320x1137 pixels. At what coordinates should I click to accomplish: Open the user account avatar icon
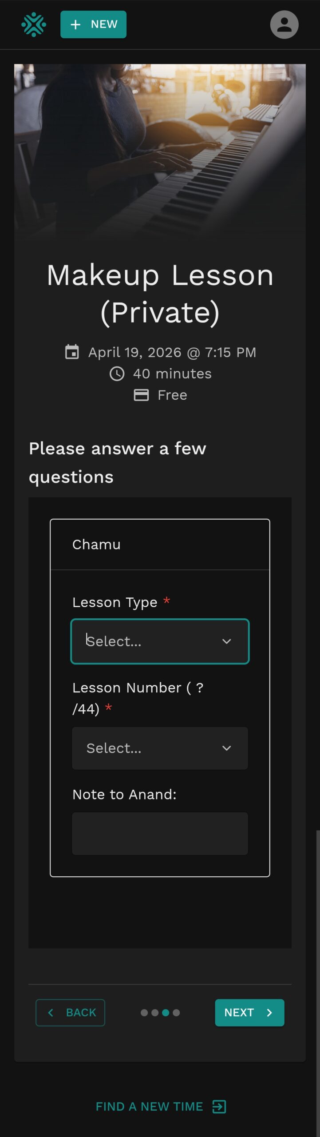pos(284,24)
